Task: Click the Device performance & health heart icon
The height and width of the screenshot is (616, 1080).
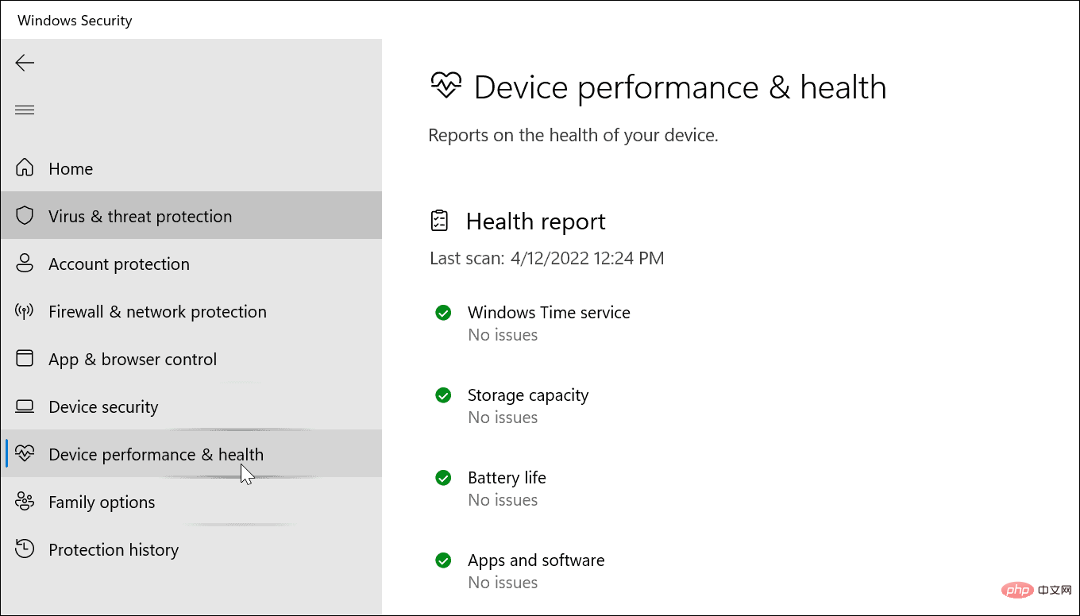Action: pos(25,454)
